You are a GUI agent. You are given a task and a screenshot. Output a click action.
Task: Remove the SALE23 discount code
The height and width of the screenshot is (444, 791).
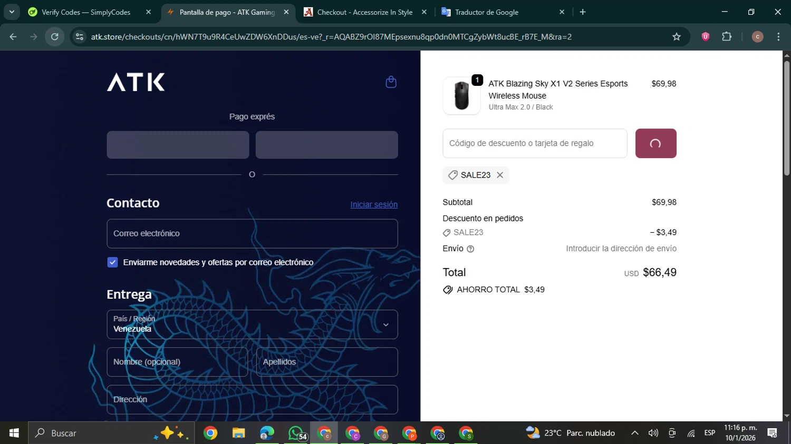click(500, 175)
